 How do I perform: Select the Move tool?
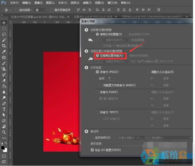tap(4, 23)
